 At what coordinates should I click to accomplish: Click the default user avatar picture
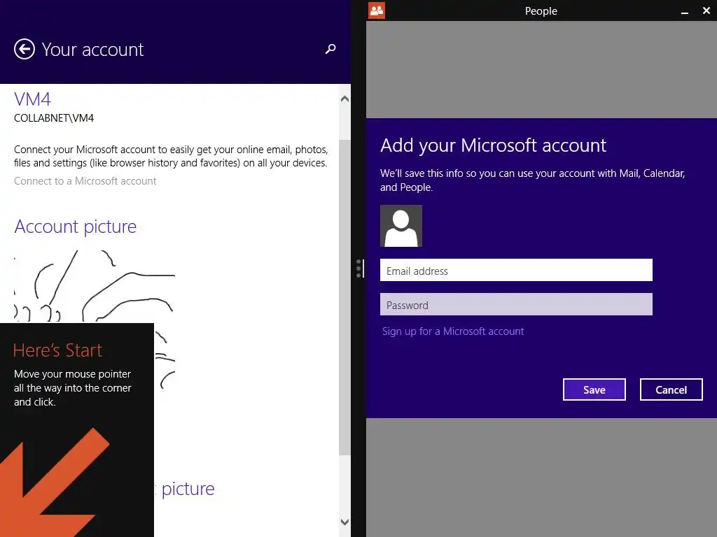point(401,226)
